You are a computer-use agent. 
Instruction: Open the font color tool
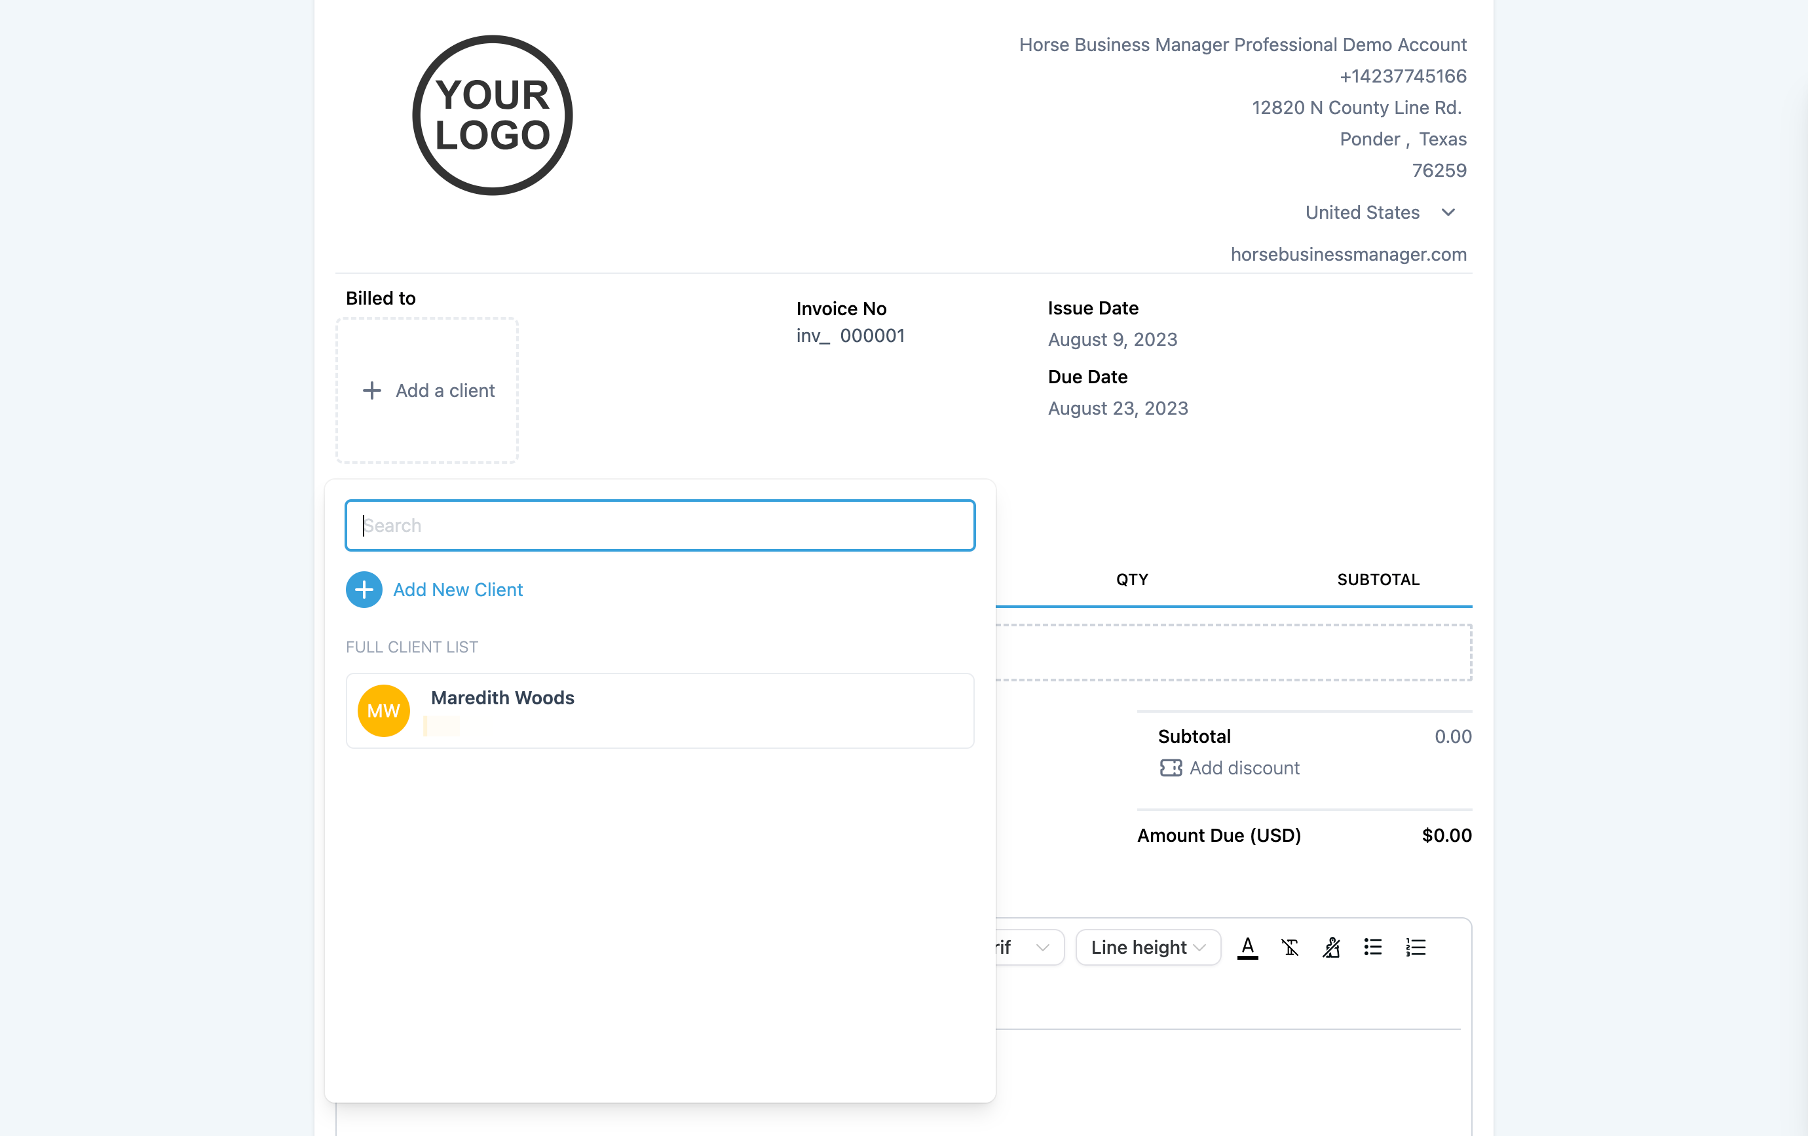click(x=1247, y=947)
